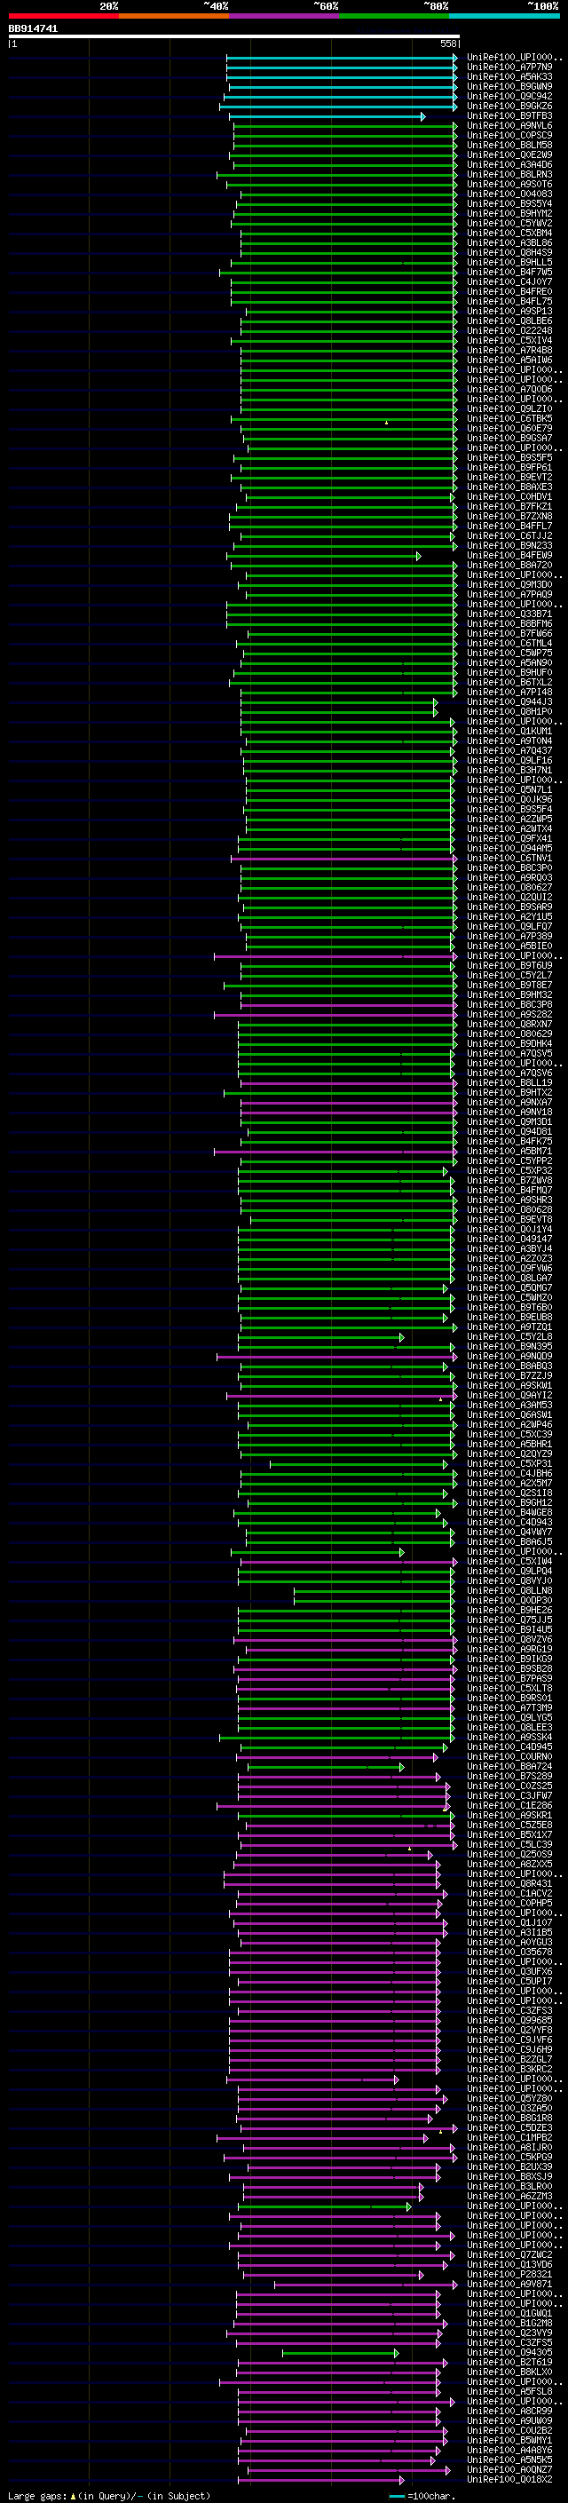Click the cyan ~100% identity legend bar
Image resolution: width=568 pixels, height=2503 pixels.
[505, 16]
